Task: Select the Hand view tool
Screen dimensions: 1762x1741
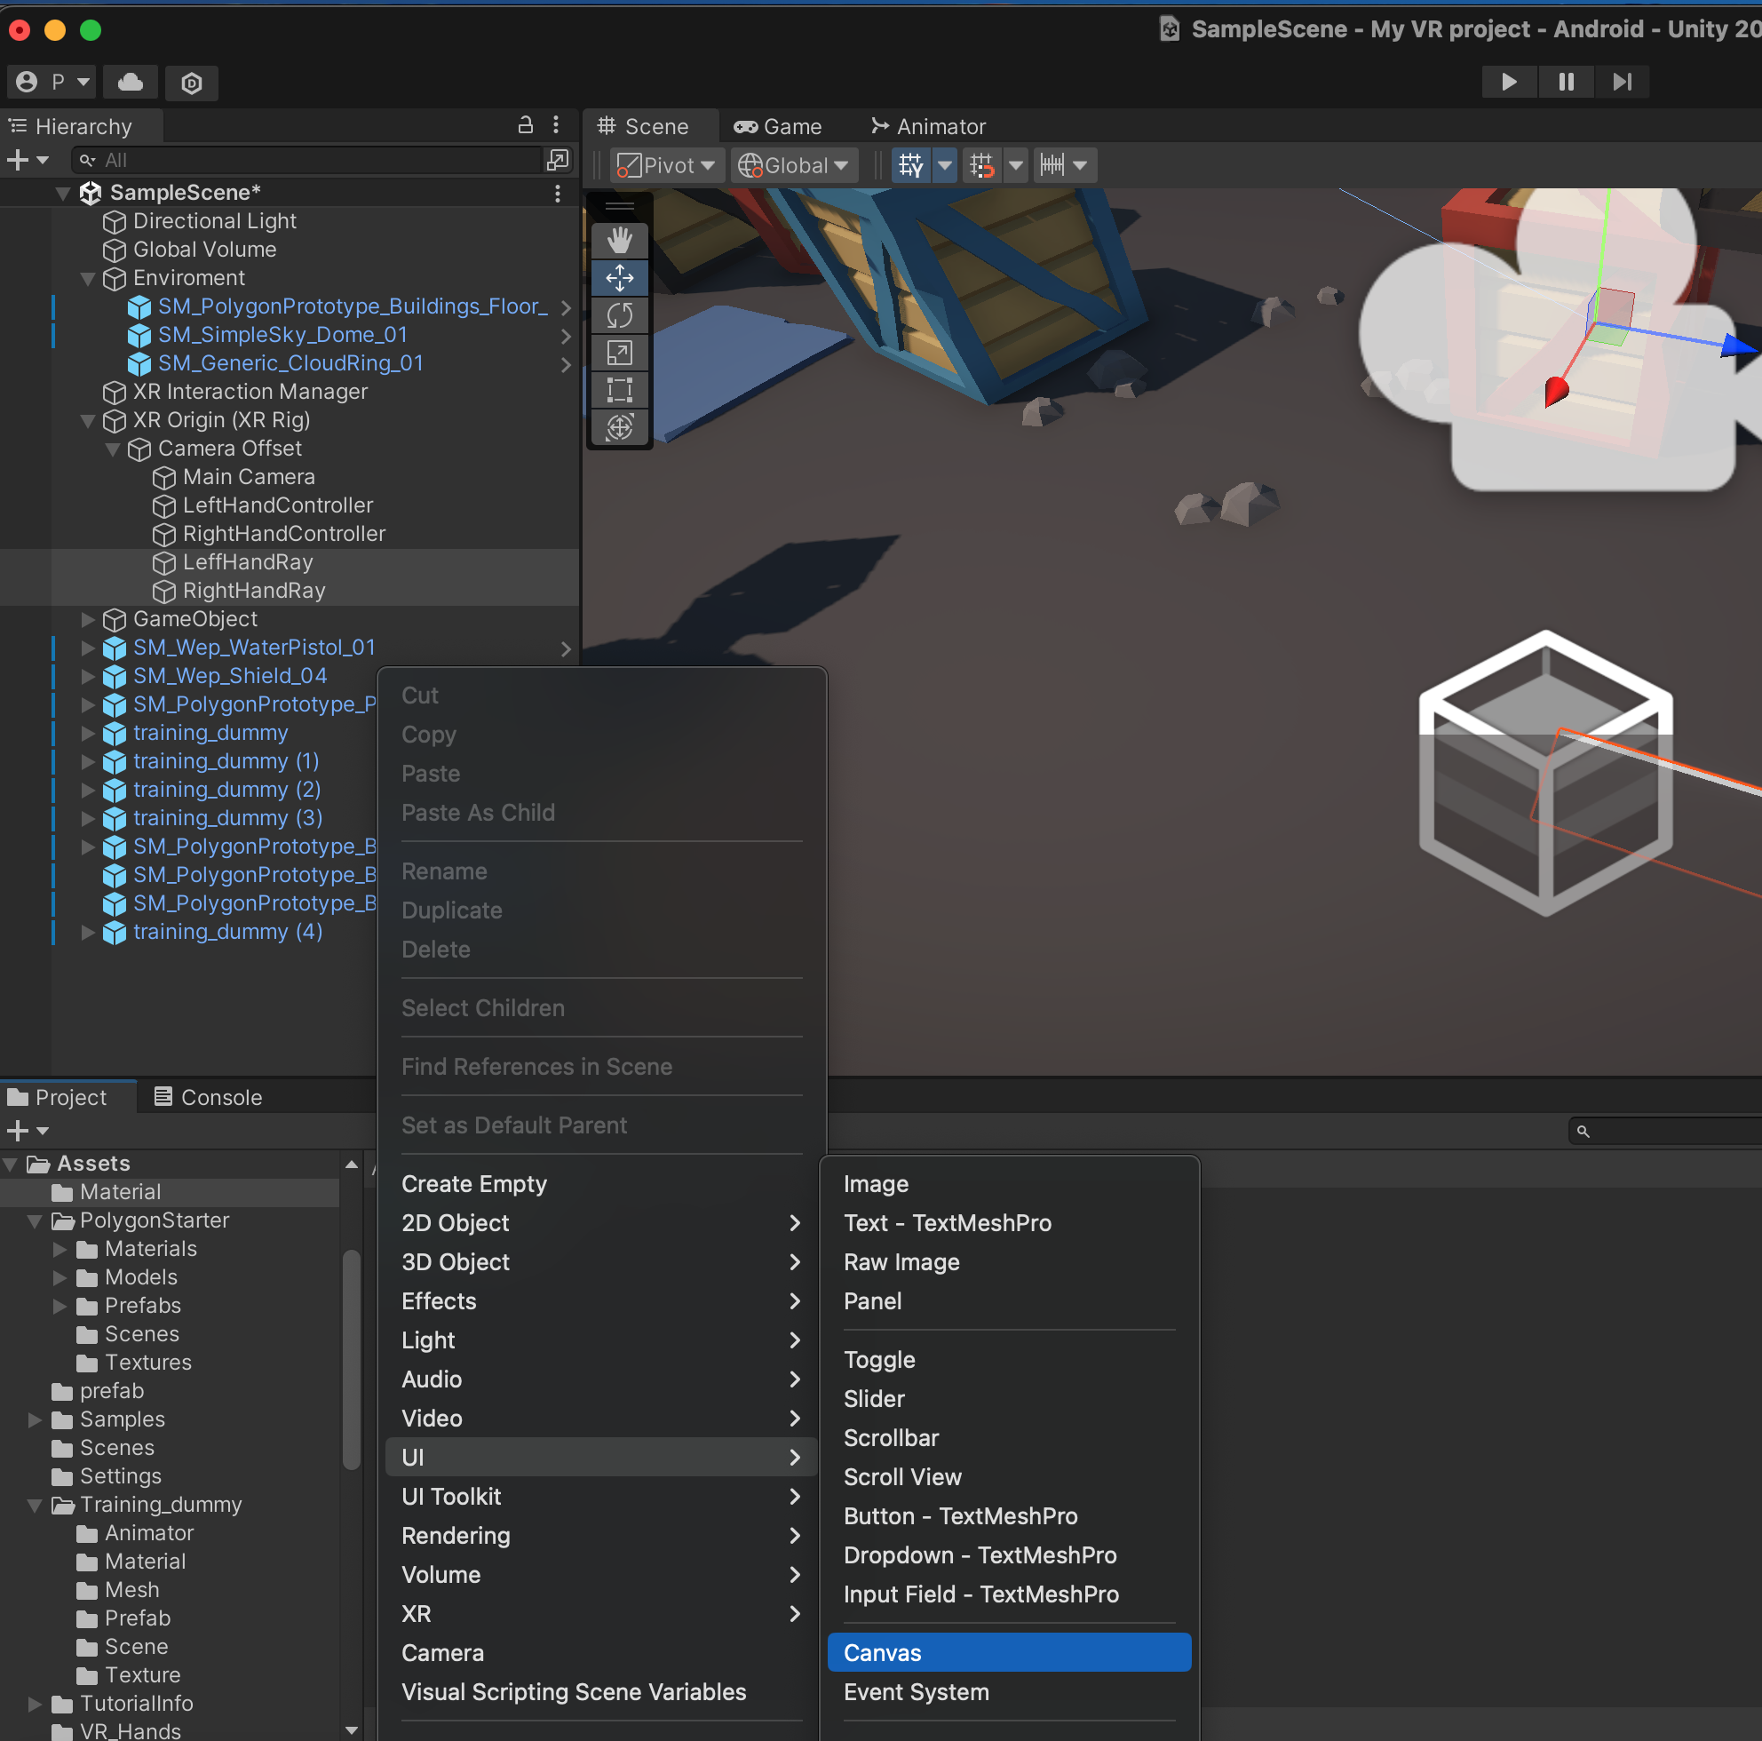Action: (x=619, y=241)
